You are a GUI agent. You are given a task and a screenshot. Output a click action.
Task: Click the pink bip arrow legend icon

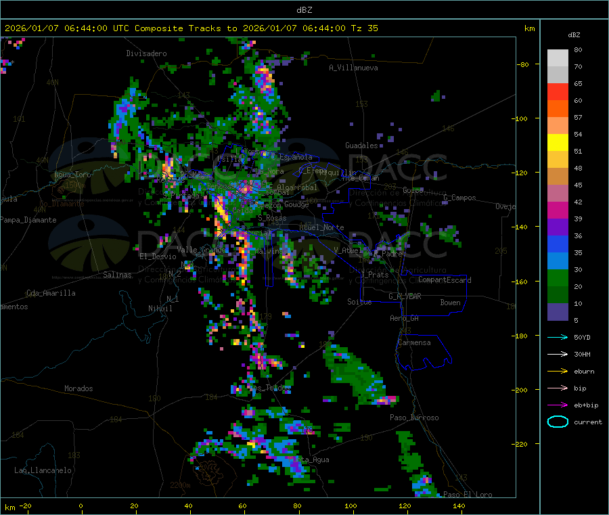click(558, 388)
